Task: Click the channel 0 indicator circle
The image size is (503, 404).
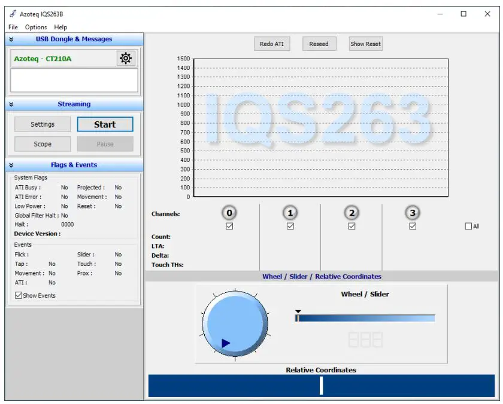Action: (229, 212)
